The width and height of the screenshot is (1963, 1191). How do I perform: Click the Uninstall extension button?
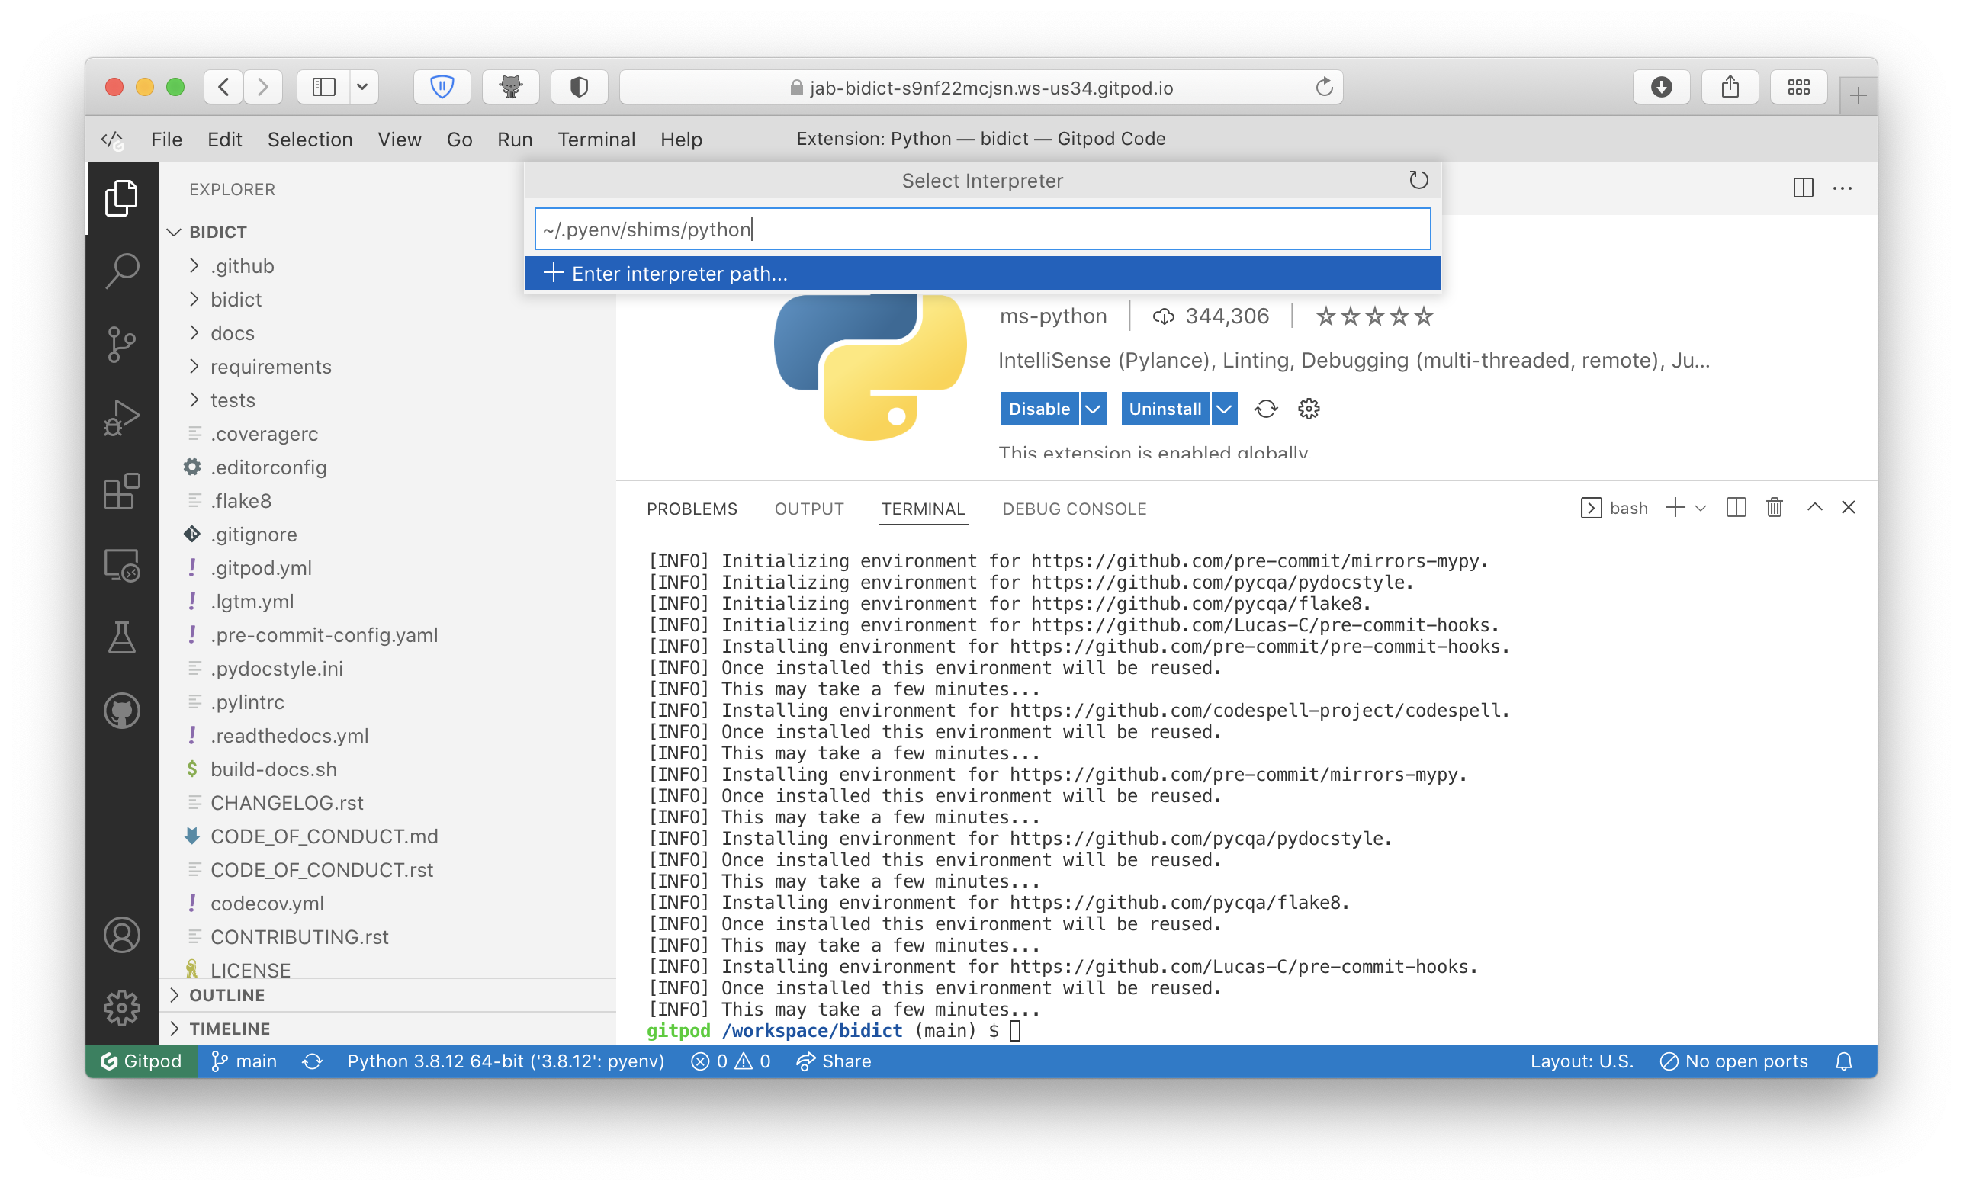[x=1165, y=409]
